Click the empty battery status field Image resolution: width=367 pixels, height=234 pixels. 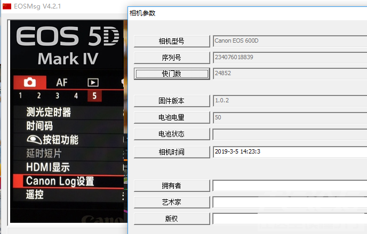[290, 134]
